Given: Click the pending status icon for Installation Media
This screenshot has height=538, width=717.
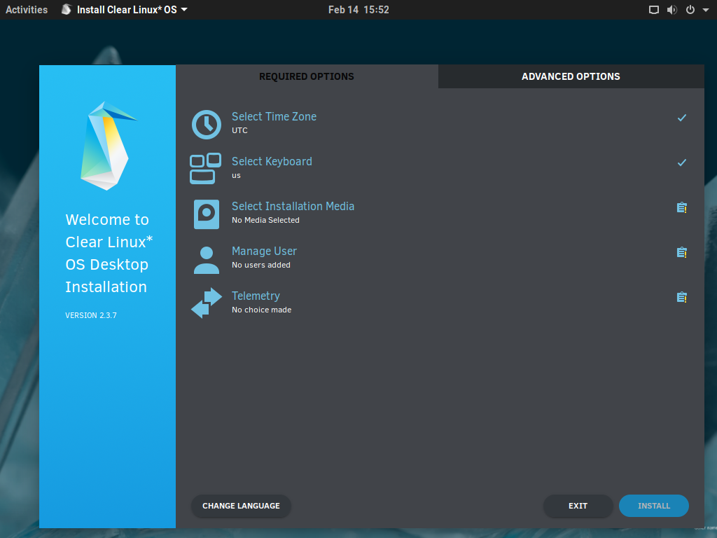Looking at the screenshot, I should 681,207.
